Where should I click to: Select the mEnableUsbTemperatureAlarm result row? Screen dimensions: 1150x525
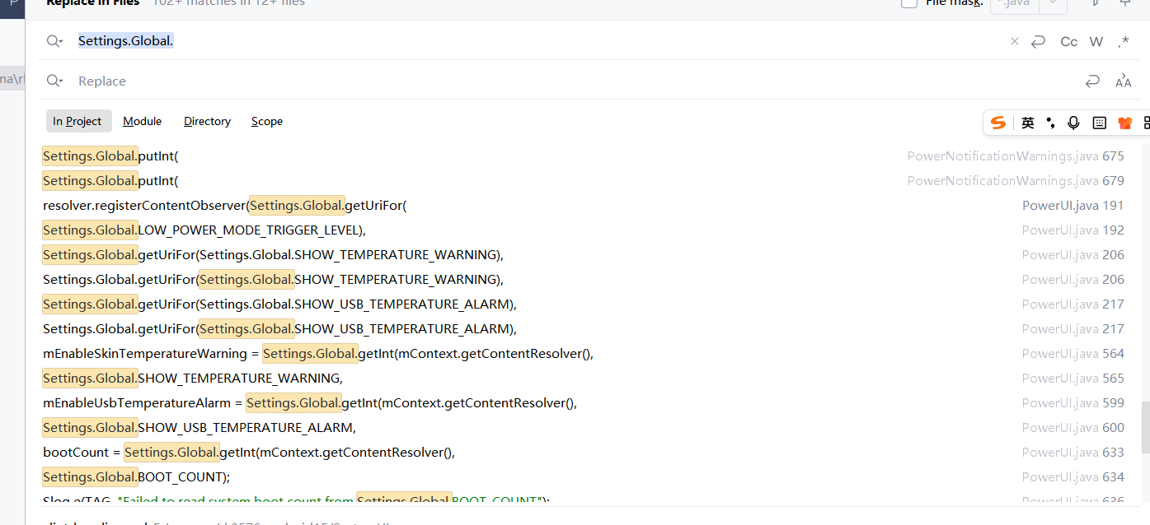pos(584,402)
